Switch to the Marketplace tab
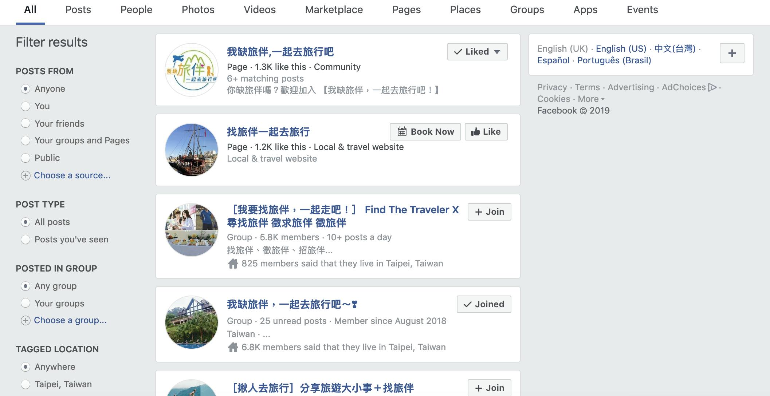Viewport: 770px width, 396px height. (334, 10)
